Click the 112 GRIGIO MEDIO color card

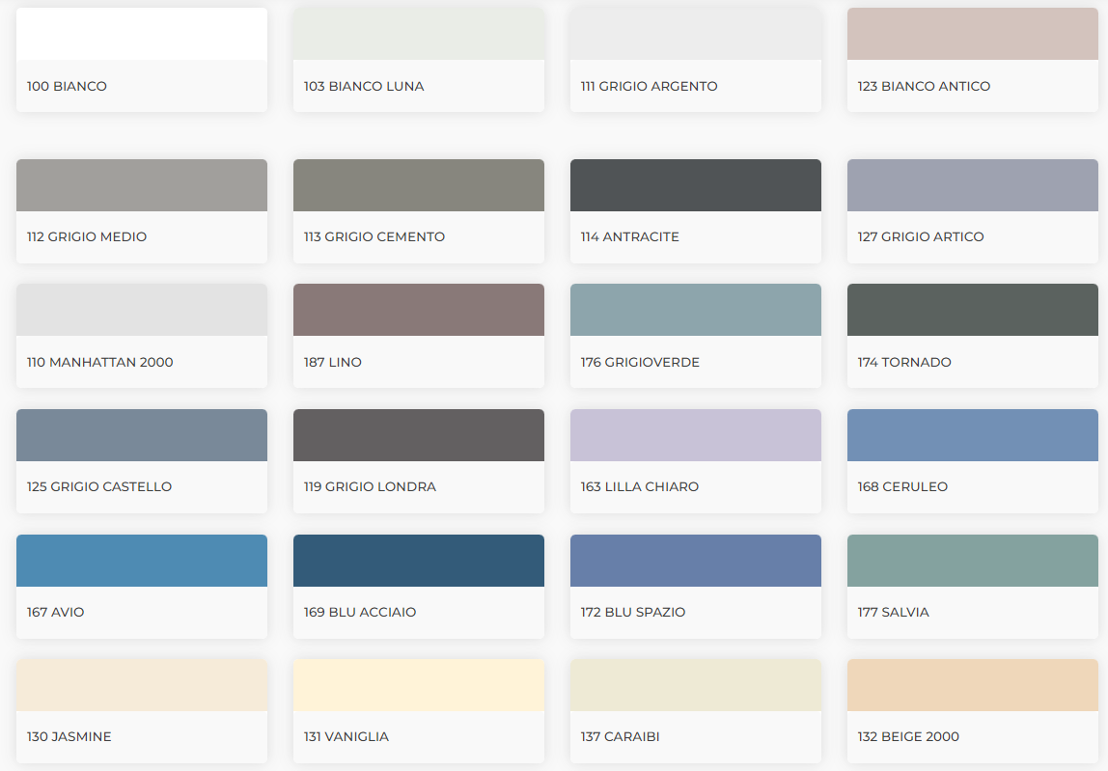point(141,211)
